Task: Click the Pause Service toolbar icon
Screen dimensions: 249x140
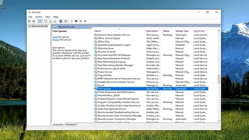Action: tap(81, 21)
